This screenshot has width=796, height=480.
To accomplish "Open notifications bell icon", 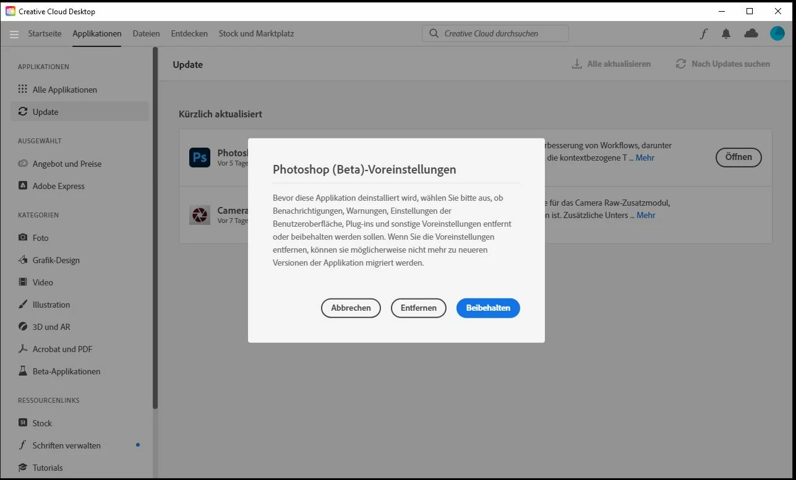I will [726, 34].
